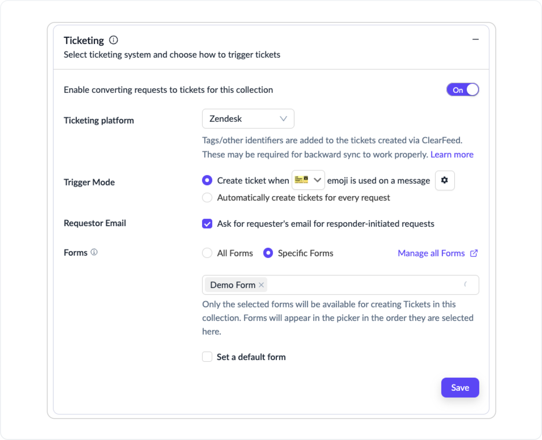Click the Save button
Screen dimensions: 542x440
(x=460, y=388)
